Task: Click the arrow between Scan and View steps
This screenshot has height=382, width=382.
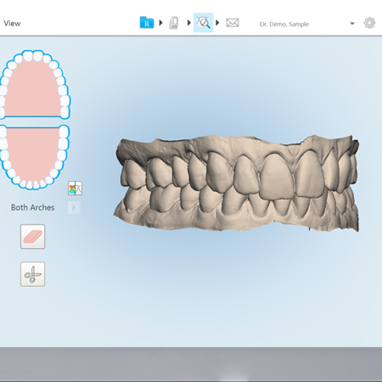Action: 188,23
